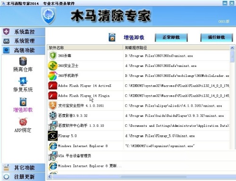Select Adobe Flash Player 14 Plugin row

click(x=138, y=96)
